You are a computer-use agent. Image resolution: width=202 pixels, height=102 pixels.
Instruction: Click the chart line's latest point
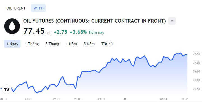187,55
